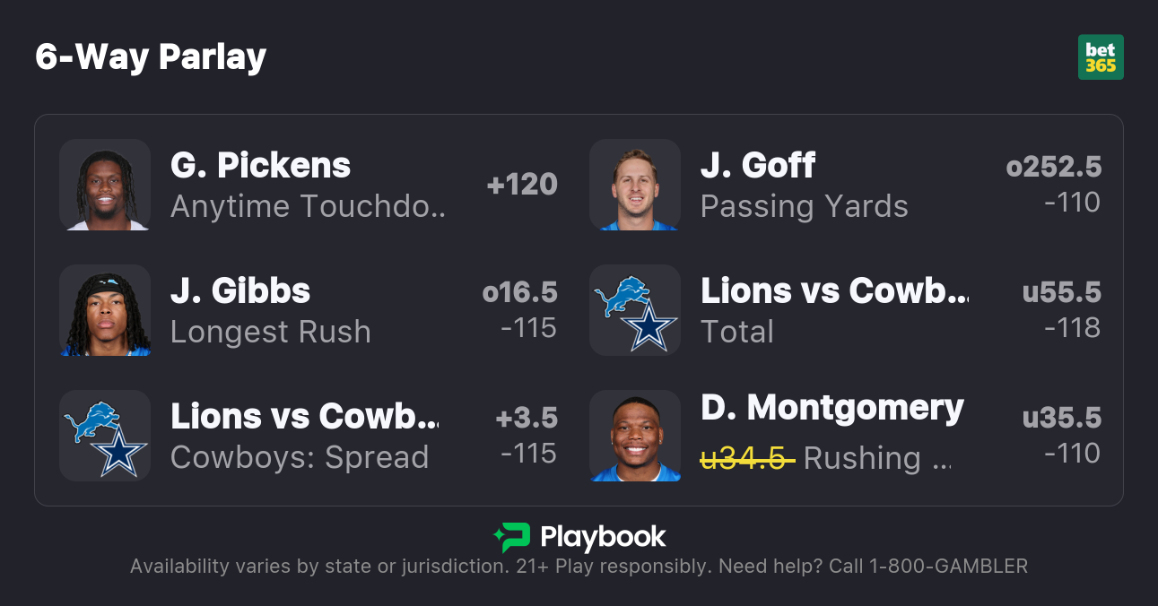1158x606 pixels.
Task: Click the crossed-out u34.5 line
Action: [746, 458]
